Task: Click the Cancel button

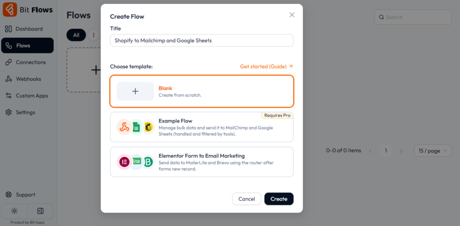Action: click(x=247, y=199)
